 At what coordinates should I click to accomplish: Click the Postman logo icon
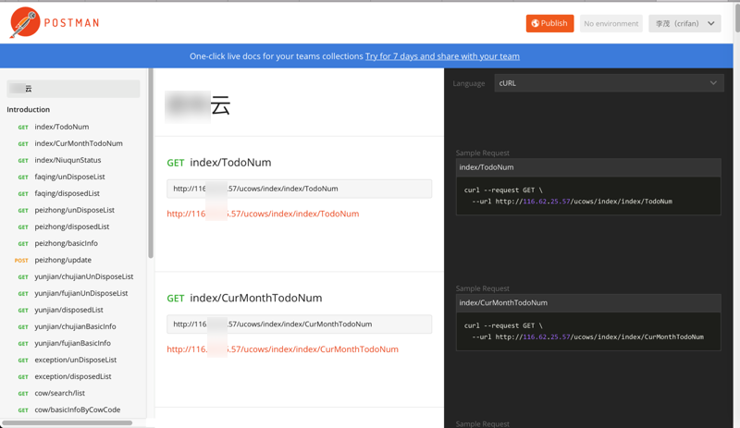[26, 22]
